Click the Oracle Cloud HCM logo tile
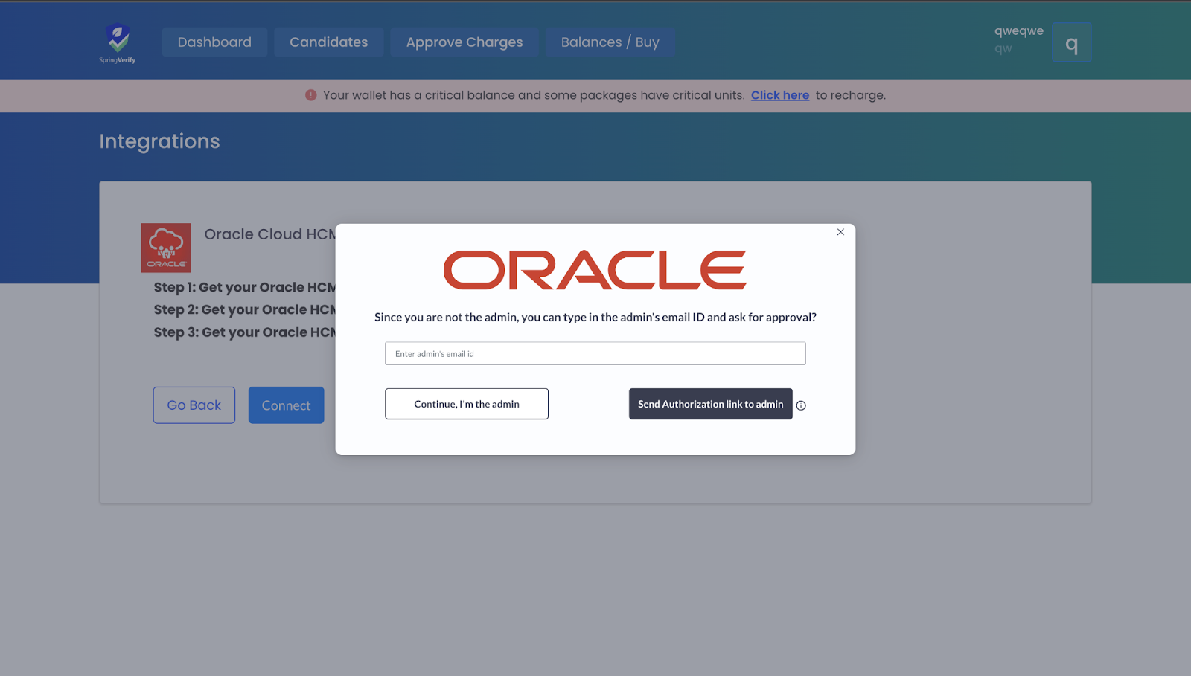The width and height of the screenshot is (1191, 676). coord(166,248)
